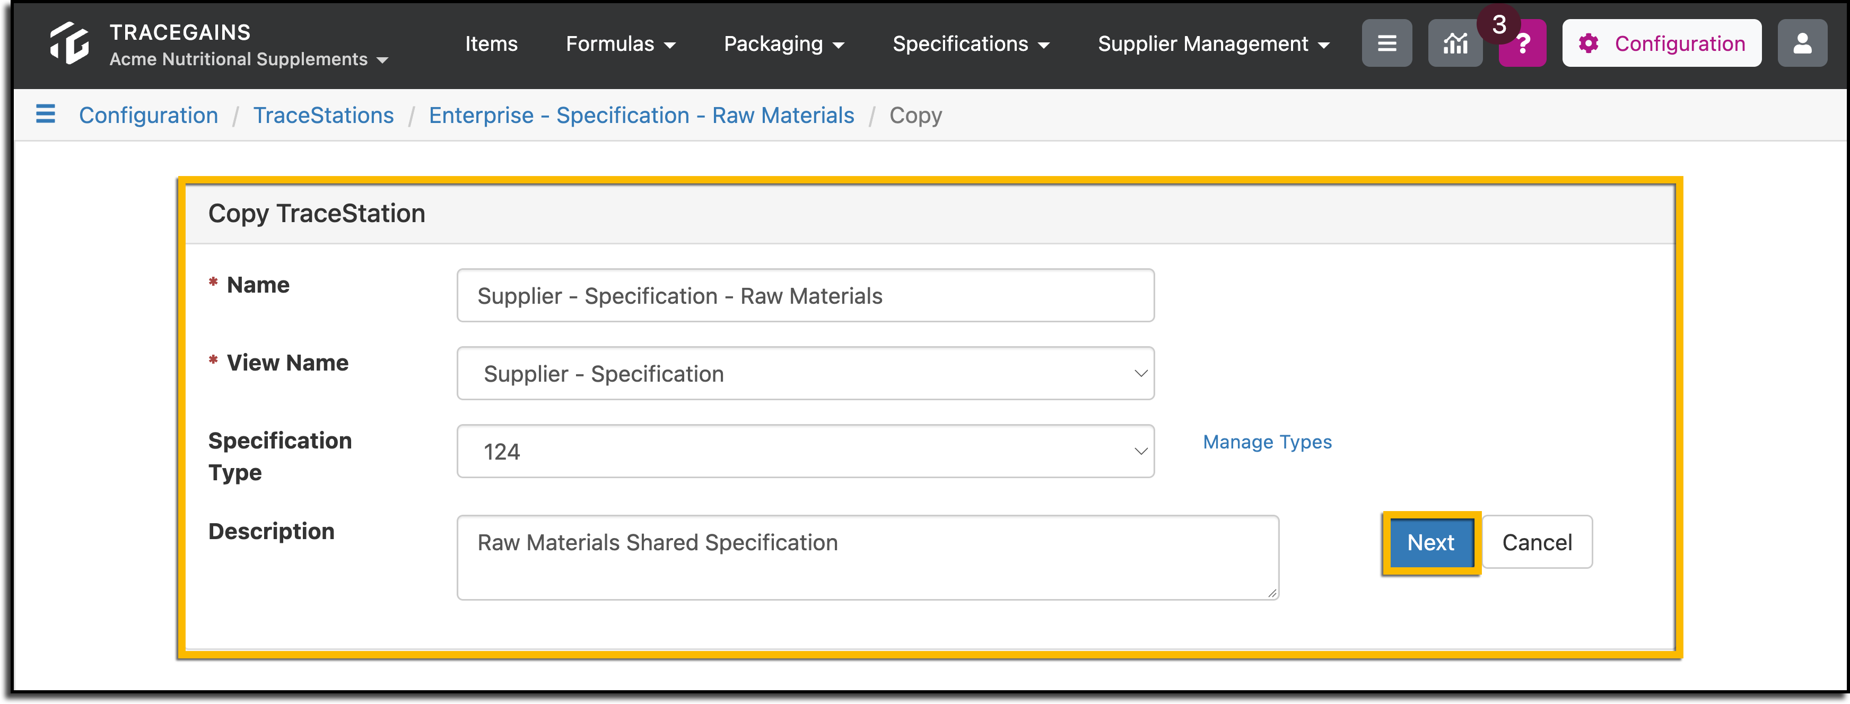This screenshot has width=1850, height=704.
Task: Expand the Specifications menu
Action: pos(971,44)
